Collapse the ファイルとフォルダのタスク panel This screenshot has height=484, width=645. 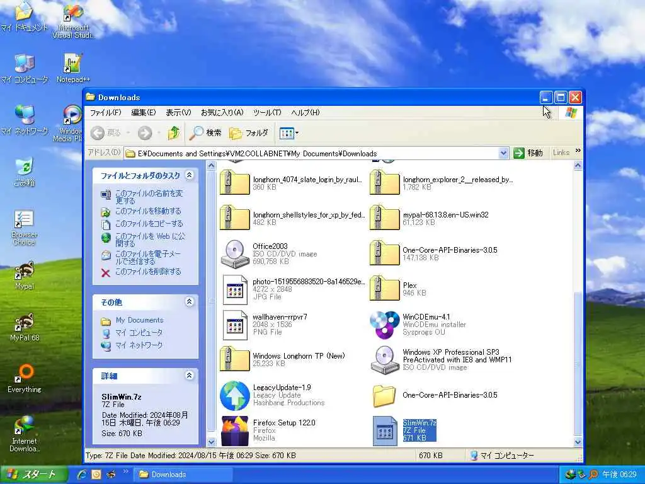coord(189,175)
